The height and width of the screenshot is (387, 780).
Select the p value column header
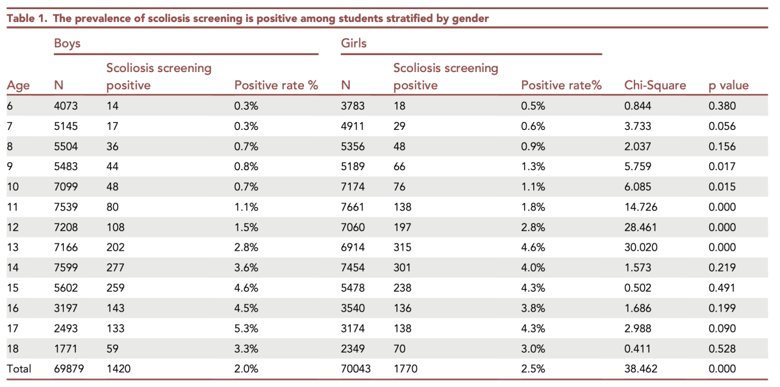(x=728, y=85)
